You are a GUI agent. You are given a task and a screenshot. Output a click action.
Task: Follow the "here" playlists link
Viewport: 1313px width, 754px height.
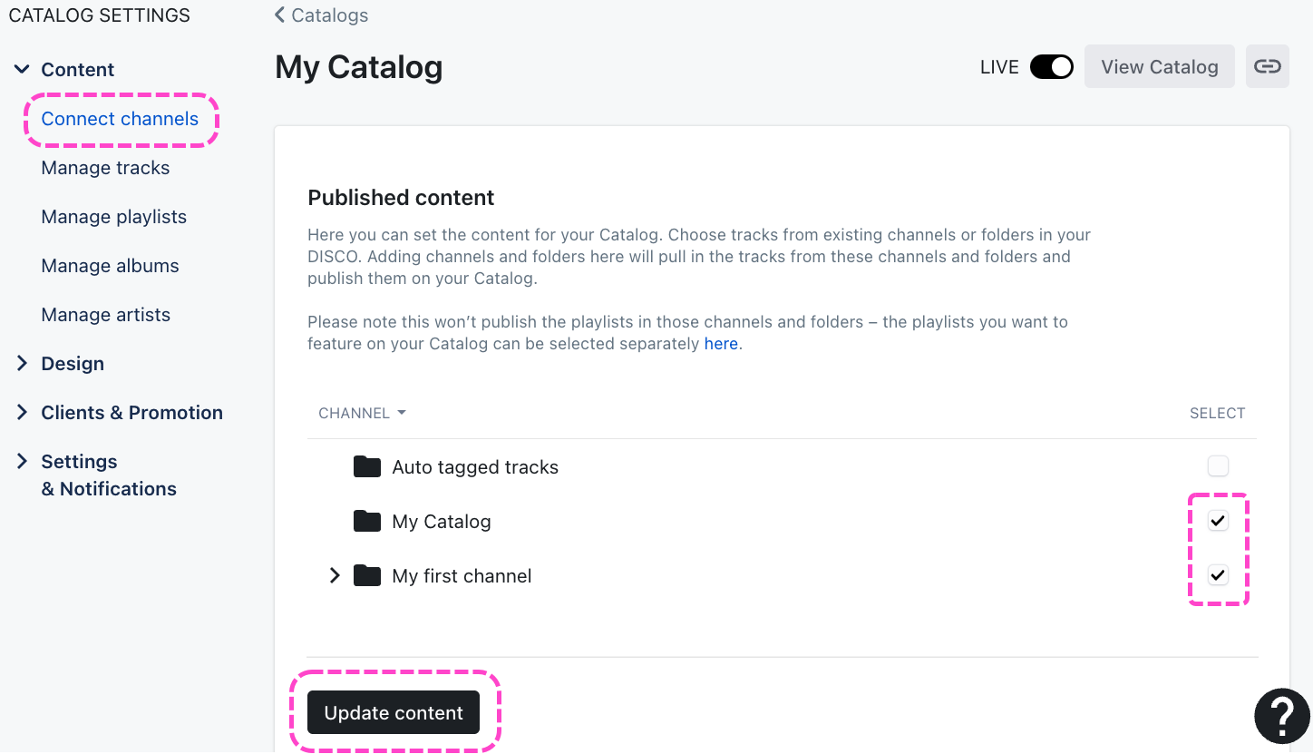(721, 345)
